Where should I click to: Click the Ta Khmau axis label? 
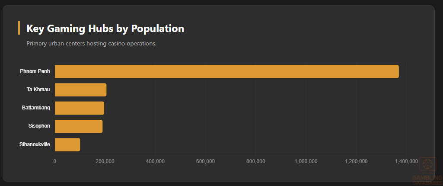pos(38,90)
